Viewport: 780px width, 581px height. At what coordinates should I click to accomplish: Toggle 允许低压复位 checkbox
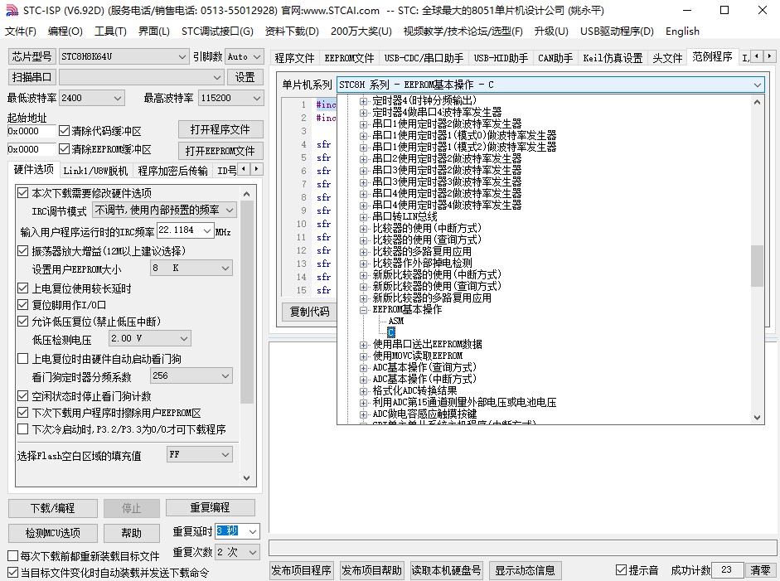pyautogui.click(x=23, y=322)
